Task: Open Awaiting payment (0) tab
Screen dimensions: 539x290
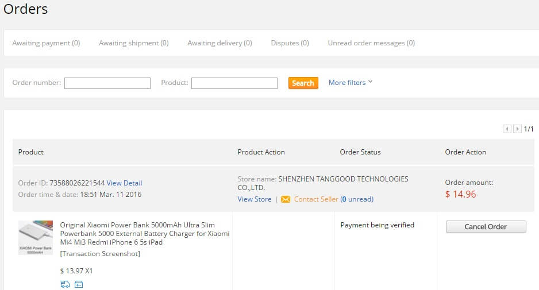Action: [x=46, y=43]
